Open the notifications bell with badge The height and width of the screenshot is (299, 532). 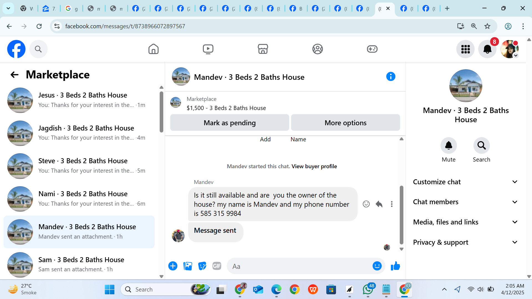tap(487, 49)
